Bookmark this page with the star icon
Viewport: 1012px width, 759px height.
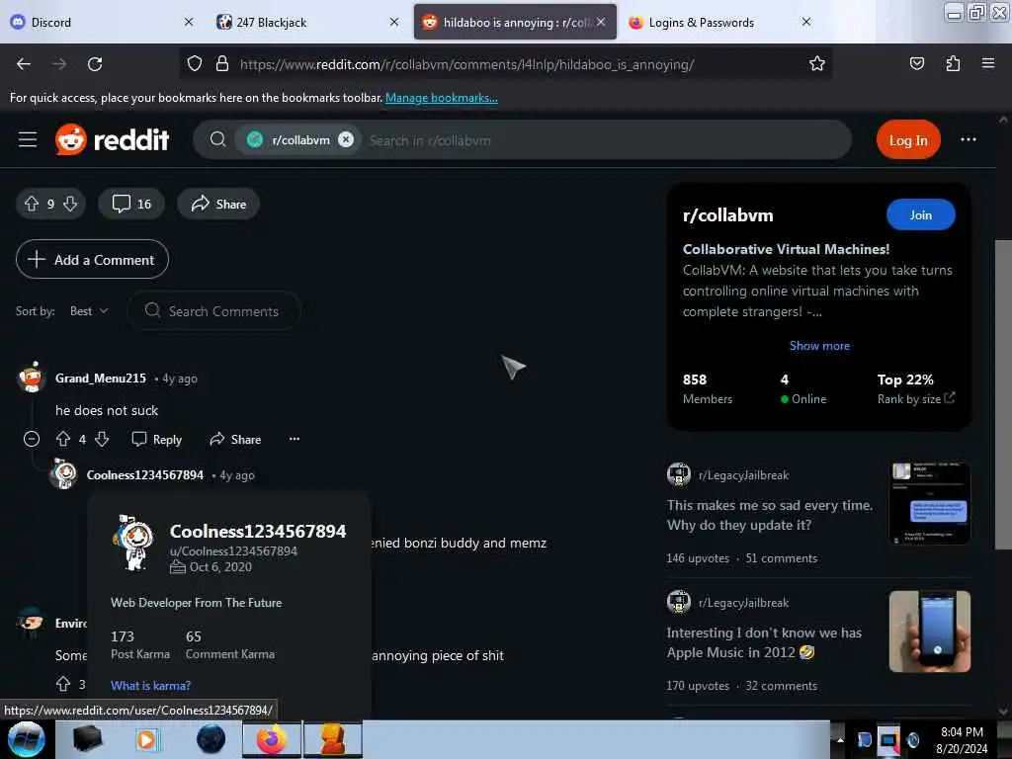tap(817, 64)
